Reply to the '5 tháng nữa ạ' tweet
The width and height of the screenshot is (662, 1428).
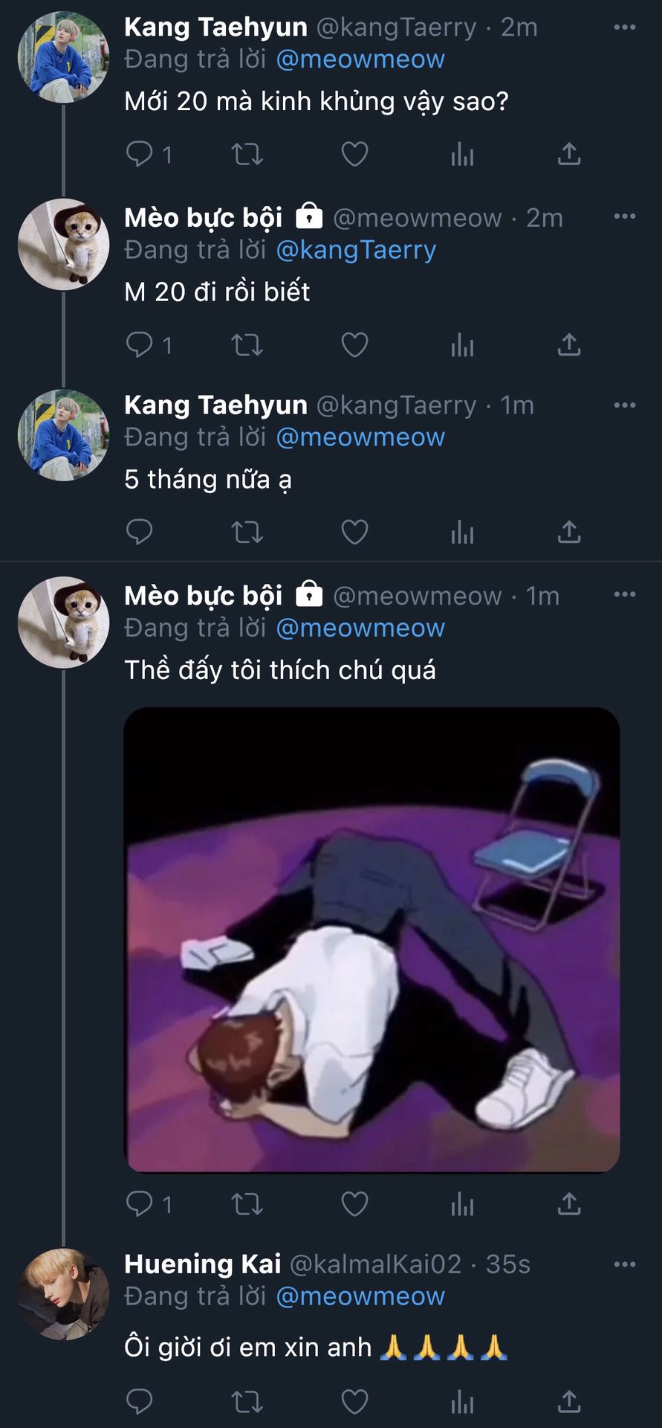(x=140, y=533)
